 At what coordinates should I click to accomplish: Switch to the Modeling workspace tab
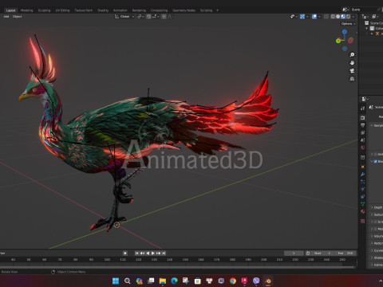pos(27,10)
